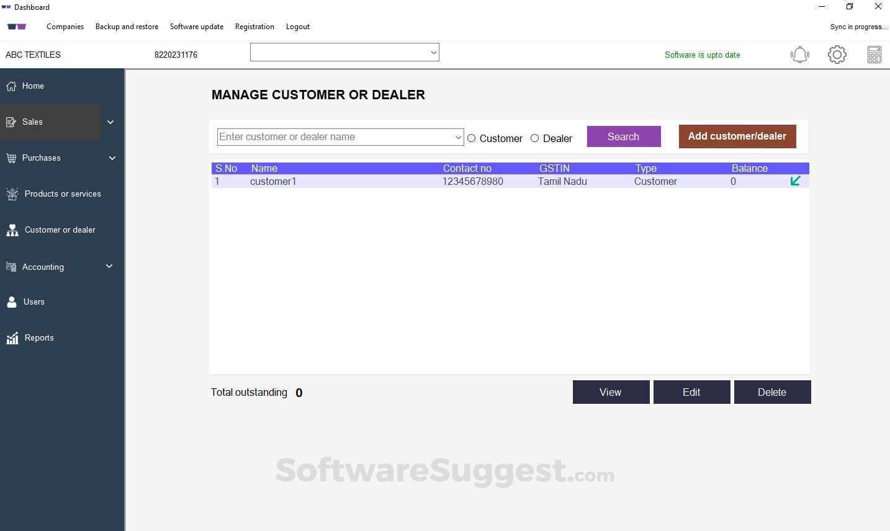Click the green edit arrow on customer1 row
The width and height of the screenshot is (890, 531).
[x=795, y=181]
